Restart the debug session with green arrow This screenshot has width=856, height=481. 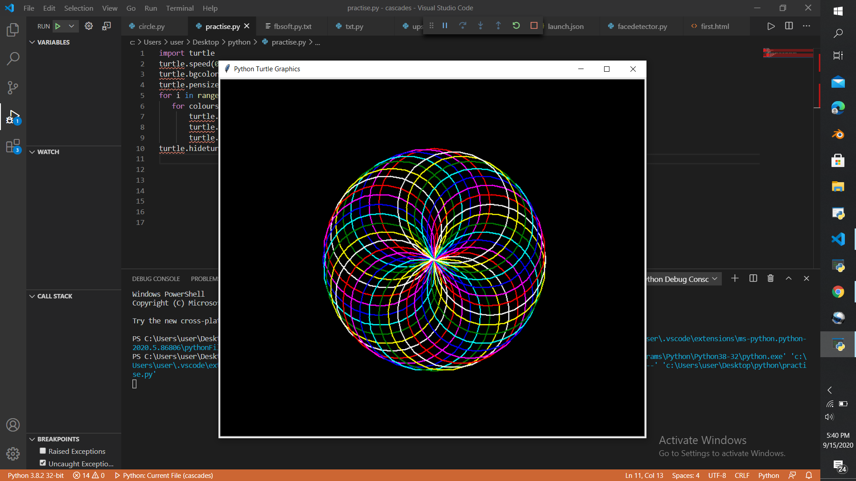[x=516, y=26]
